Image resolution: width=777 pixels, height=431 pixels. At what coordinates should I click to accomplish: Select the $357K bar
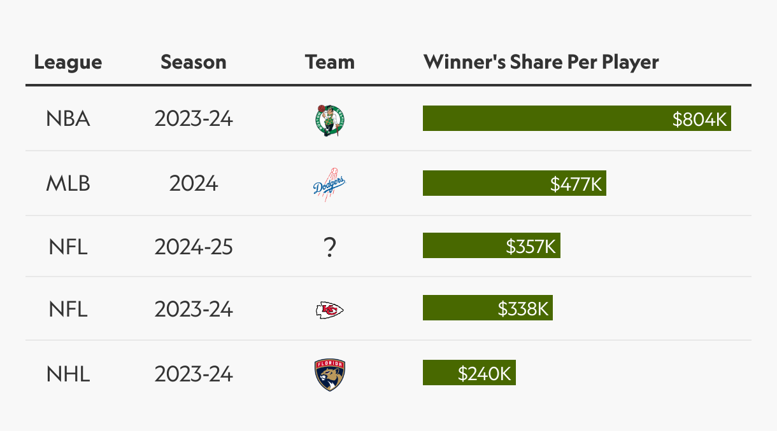[491, 246]
